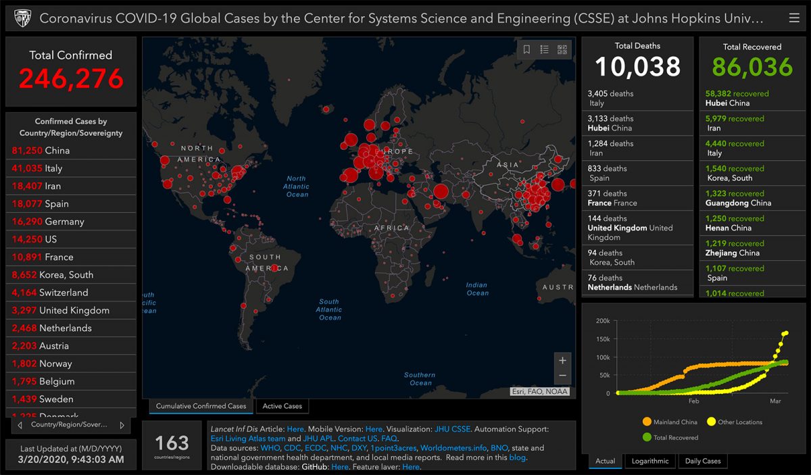The image size is (811, 475).
Task: Click the '3,405 deaths Italy' entry
Action: point(637,98)
